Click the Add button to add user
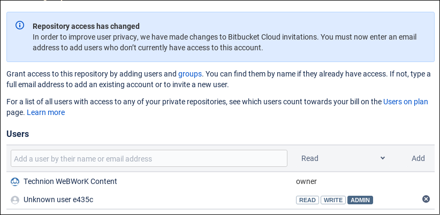The image size is (440, 215). [x=418, y=158]
